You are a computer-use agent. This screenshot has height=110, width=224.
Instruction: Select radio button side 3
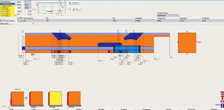[66, 1]
